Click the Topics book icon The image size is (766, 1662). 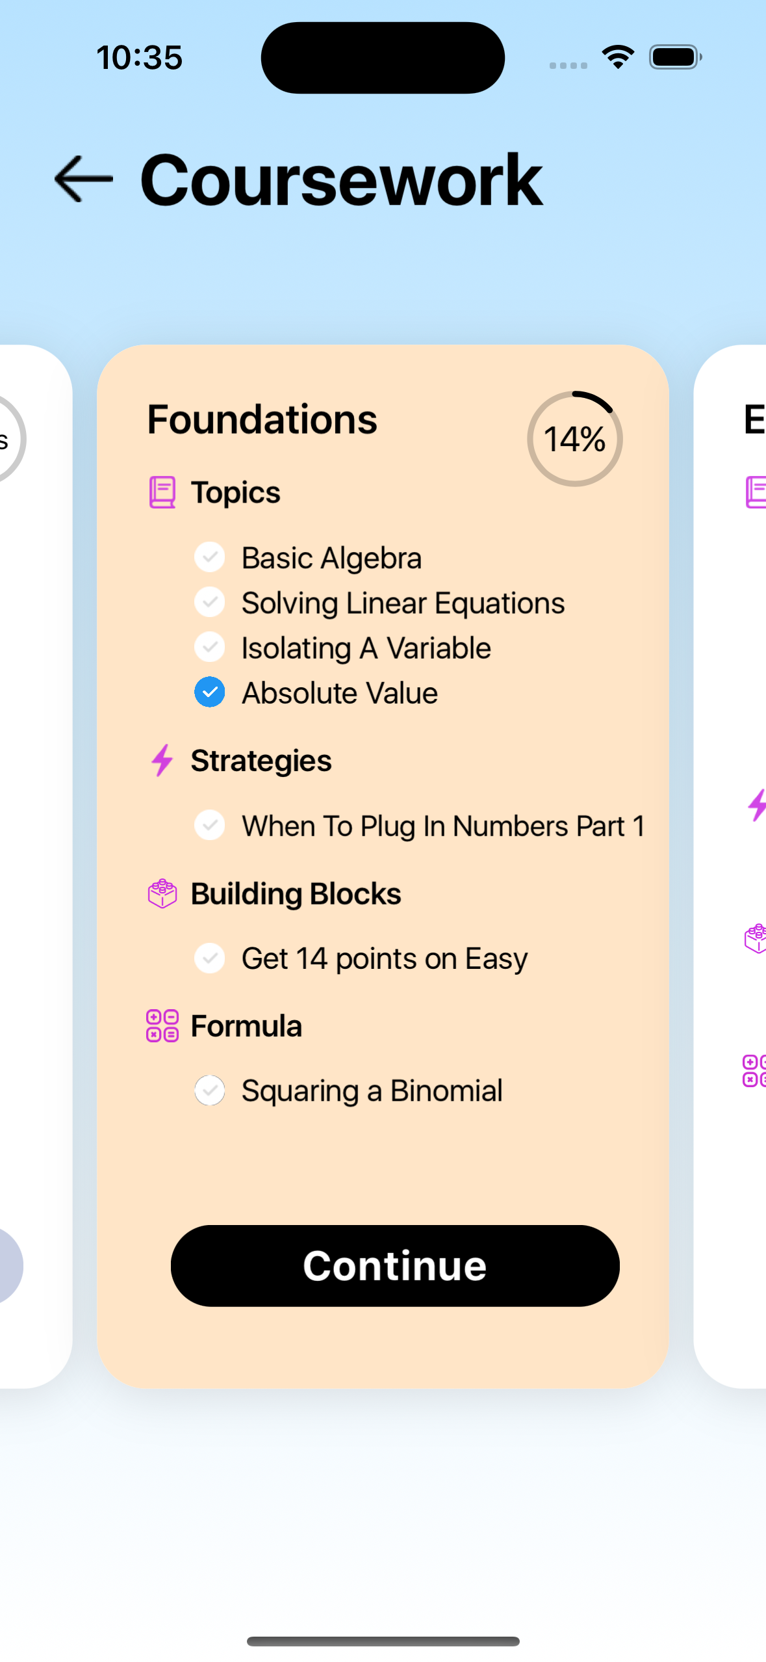click(x=162, y=492)
